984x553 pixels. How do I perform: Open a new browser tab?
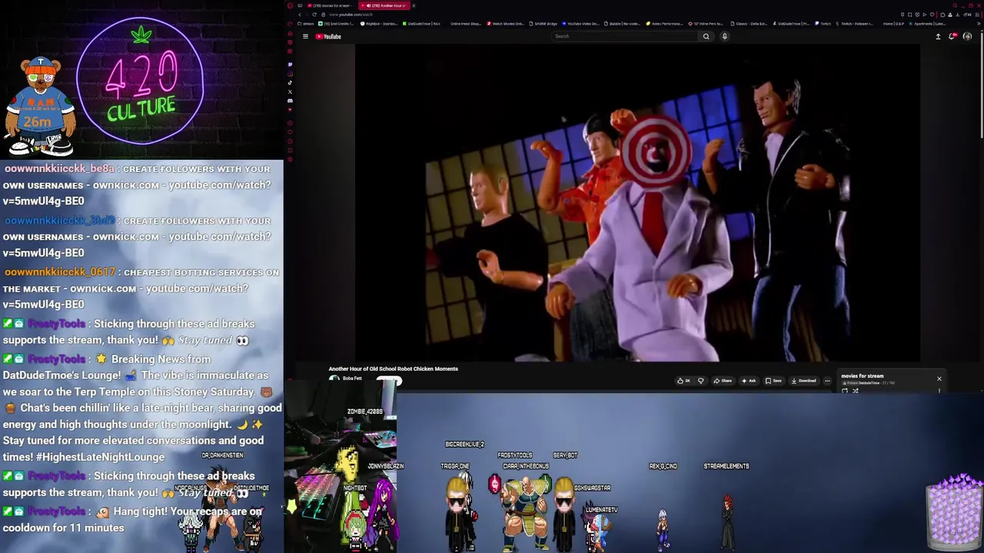414,5
